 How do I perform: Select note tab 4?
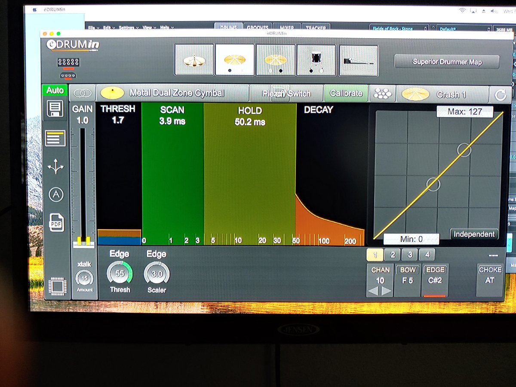(427, 255)
